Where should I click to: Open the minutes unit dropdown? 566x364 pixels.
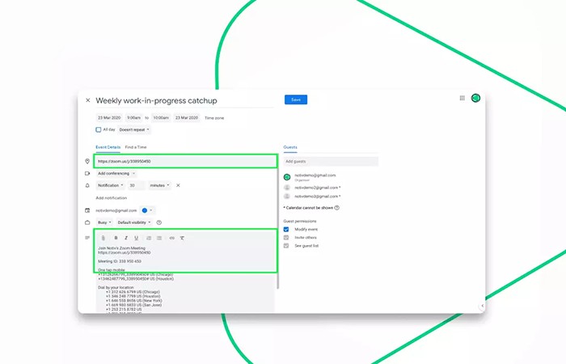click(159, 185)
